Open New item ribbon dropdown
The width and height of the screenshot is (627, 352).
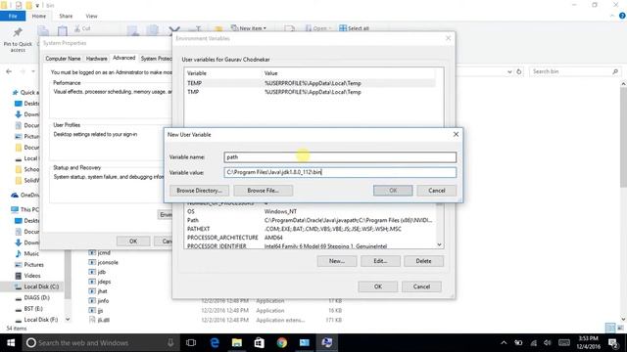tap(249, 28)
